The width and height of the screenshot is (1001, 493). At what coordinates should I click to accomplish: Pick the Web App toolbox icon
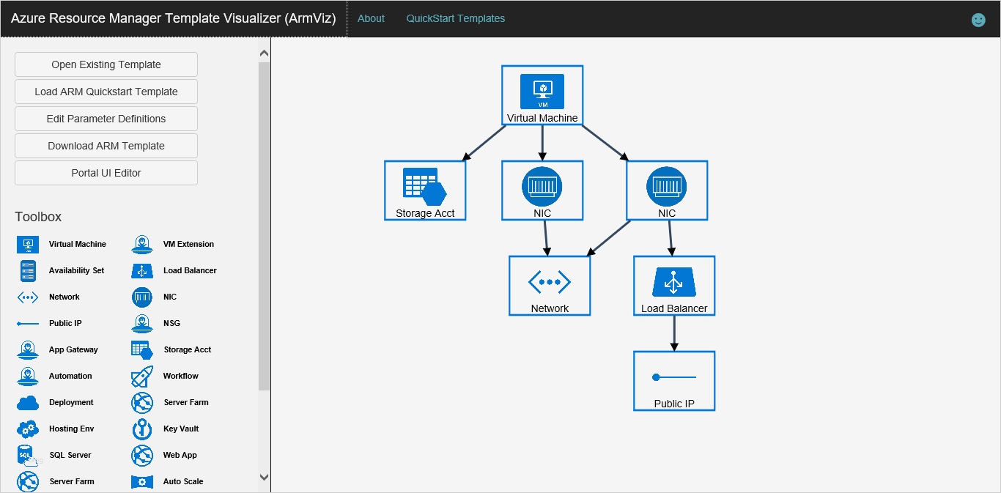point(142,455)
